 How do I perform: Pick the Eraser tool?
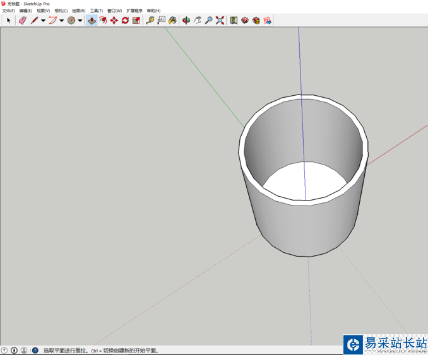(22, 20)
